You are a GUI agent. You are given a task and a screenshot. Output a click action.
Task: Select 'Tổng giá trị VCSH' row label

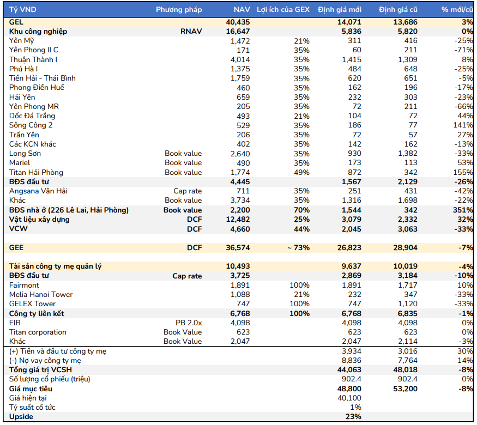(x=40, y=369)
